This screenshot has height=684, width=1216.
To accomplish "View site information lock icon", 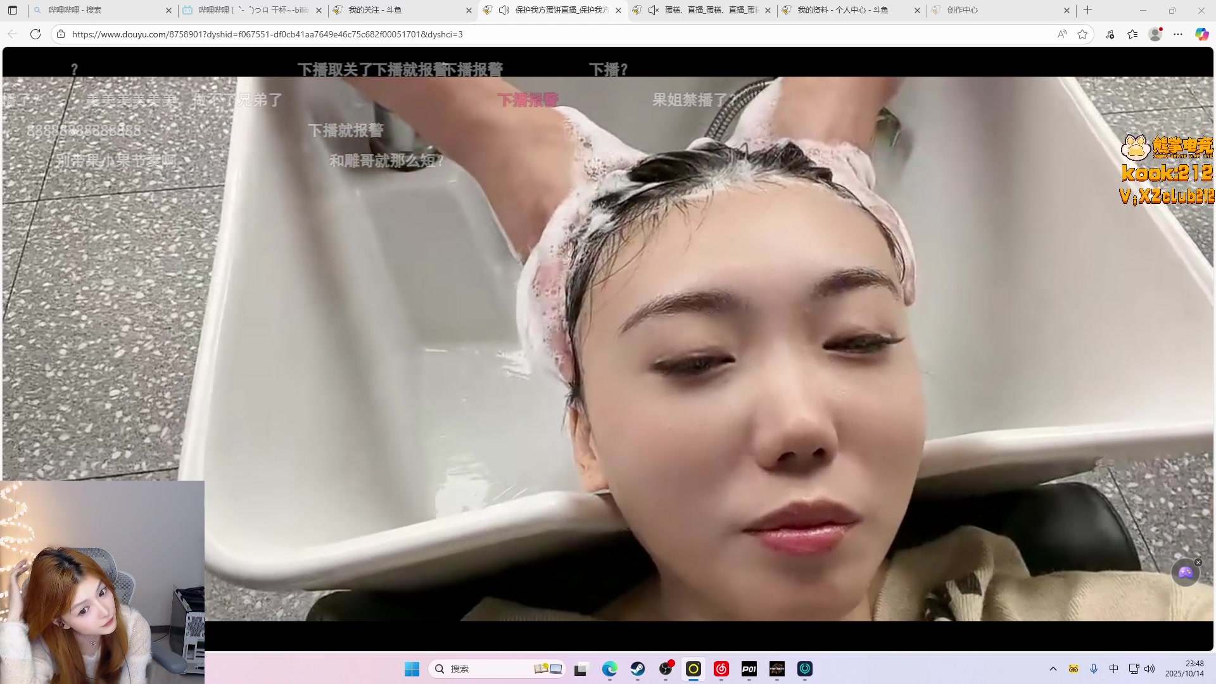I will pyautogui.click(x=61, y=34).
